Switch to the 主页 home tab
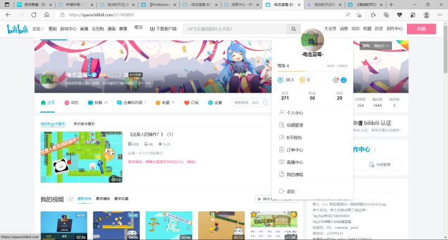Image resolution: width=448 pixels, height=240 pixels. 48,103
